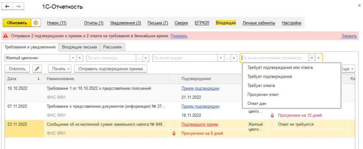Image resolution: width=363 pixels, height=149 pixels.
Task: Click Прием подтвержден link dated 18.11.2022
Action: pyautogui.click(x=200, y=106)
